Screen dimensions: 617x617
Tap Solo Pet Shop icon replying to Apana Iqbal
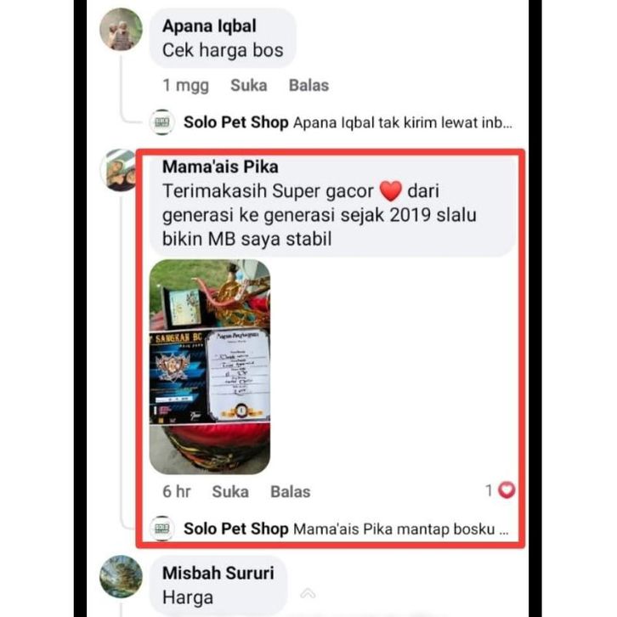point(161,122)
